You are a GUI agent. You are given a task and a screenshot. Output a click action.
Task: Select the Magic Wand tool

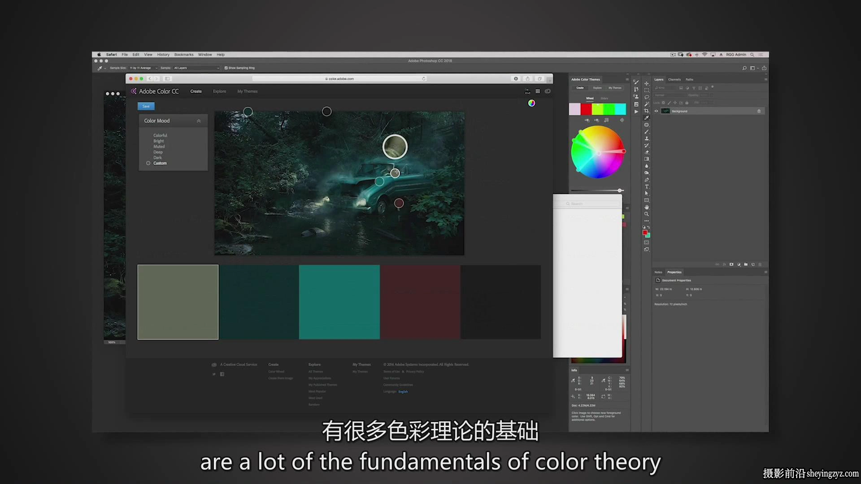647,104
